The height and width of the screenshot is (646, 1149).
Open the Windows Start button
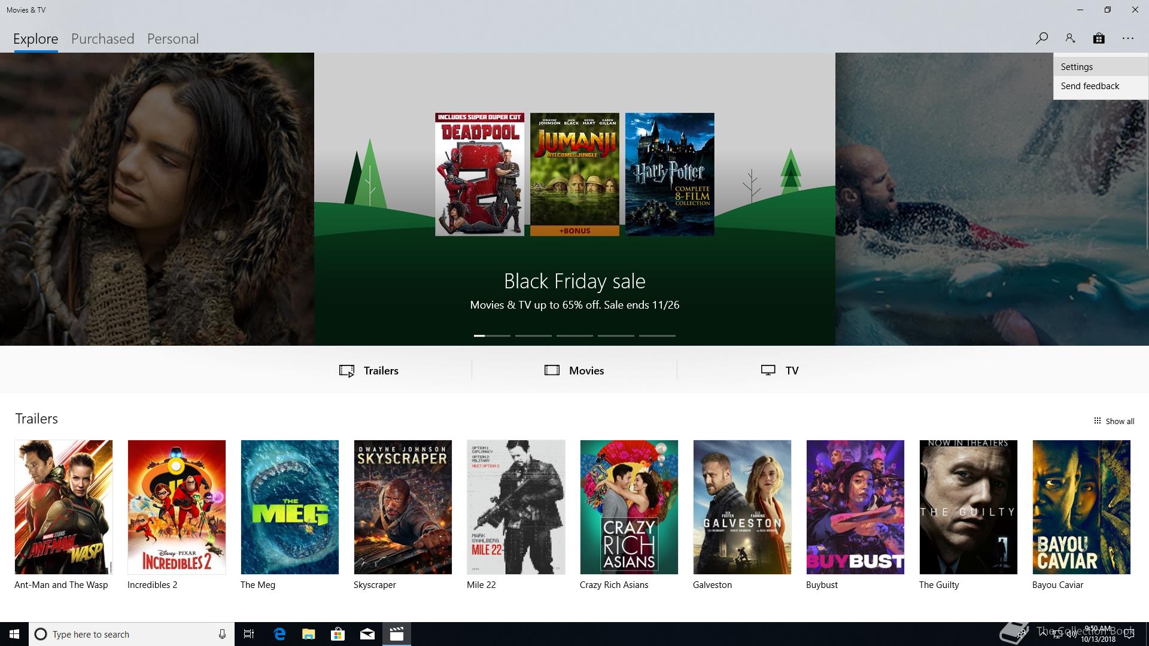point(14,634)
